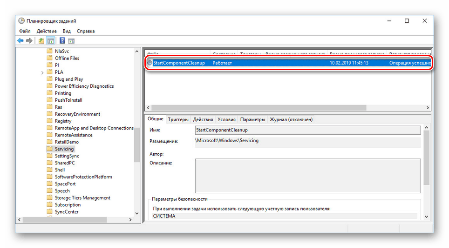Switch to the Триггеры tab

click(x=178, y=119)
